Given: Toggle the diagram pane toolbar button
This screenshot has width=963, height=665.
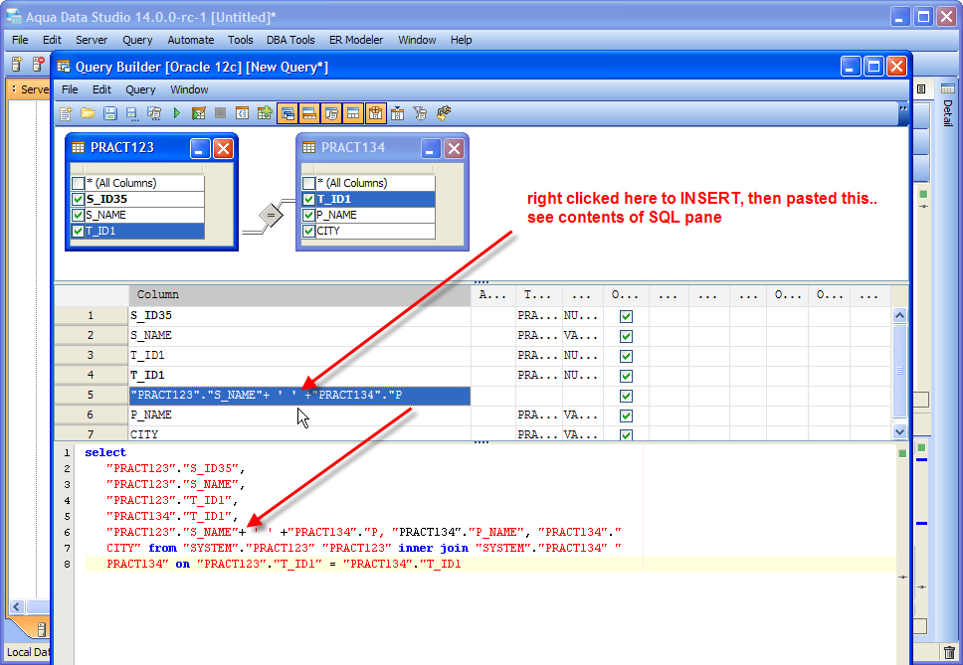Looking at the screenshot, I should tap(288, 113).
